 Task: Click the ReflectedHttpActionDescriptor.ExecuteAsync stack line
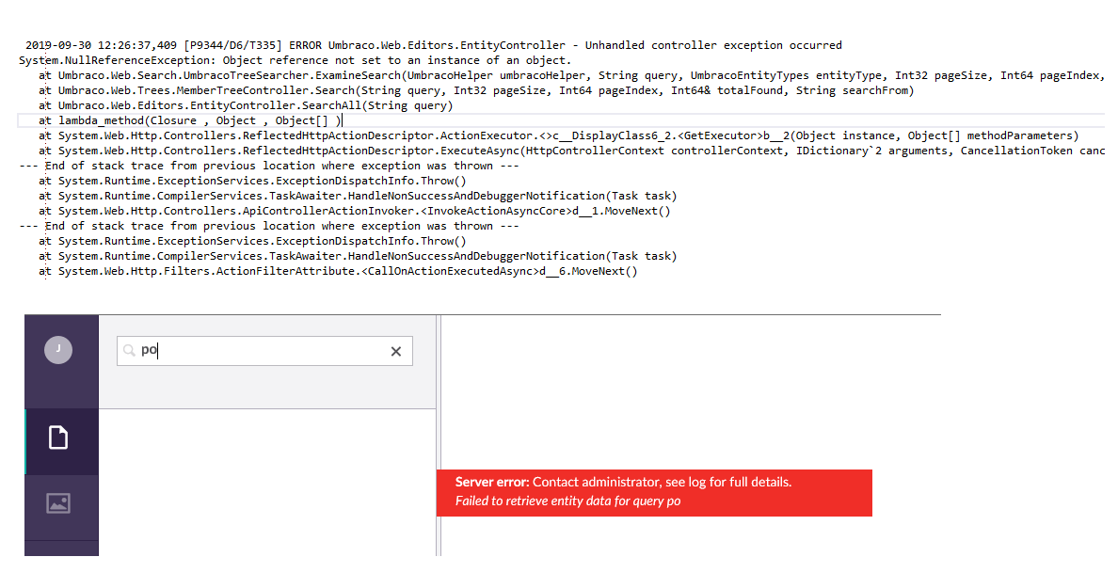point(572,151)
